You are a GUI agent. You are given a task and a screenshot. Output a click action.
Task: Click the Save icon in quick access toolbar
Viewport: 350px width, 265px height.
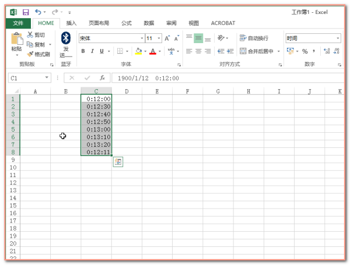[26, 12]
